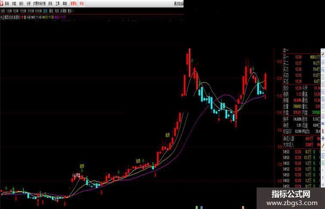Click the 外盘 375321 value
This screenshot has height=209, width=325.
click(297, 112)
